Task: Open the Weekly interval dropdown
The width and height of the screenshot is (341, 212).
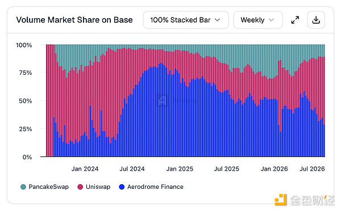Action: tap(258, 20)
